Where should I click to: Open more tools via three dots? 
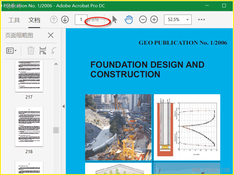[202, 20]
